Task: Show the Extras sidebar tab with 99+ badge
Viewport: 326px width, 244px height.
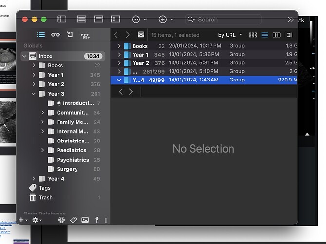Action: pyautogui.click(x=85, y=35)
